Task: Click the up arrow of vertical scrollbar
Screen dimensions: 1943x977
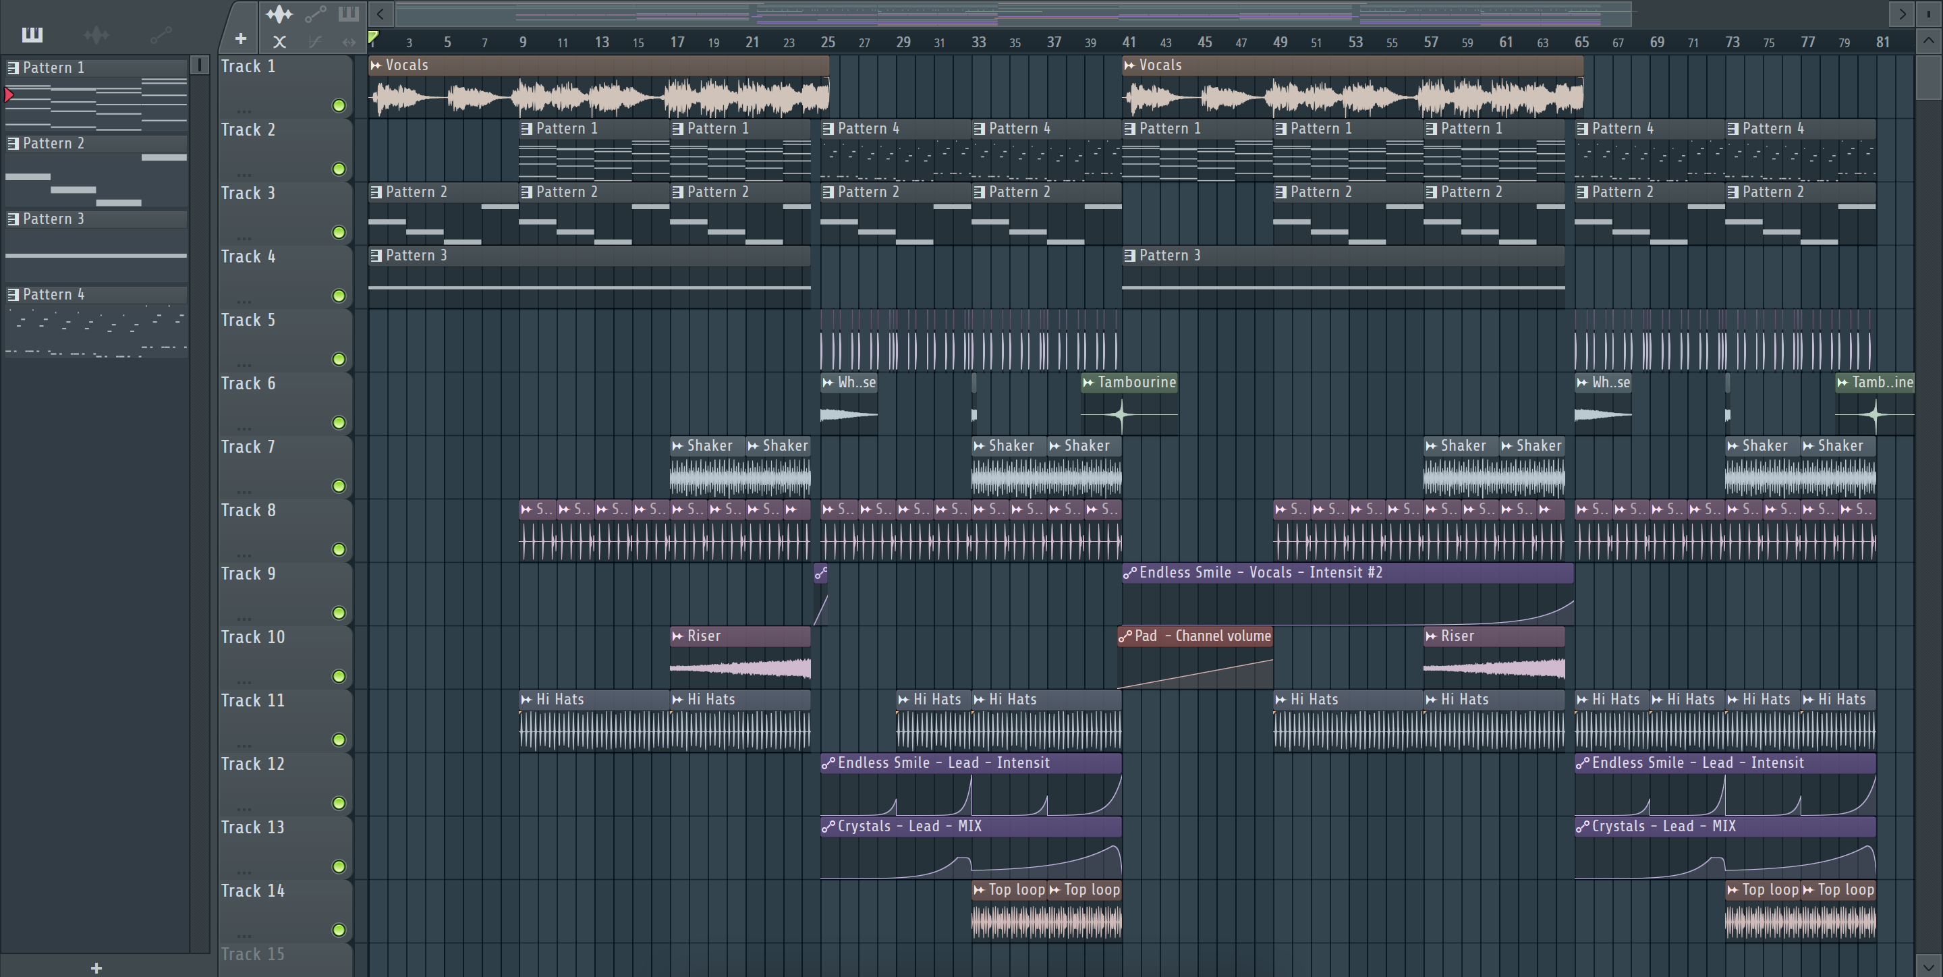Action: 1928,41
